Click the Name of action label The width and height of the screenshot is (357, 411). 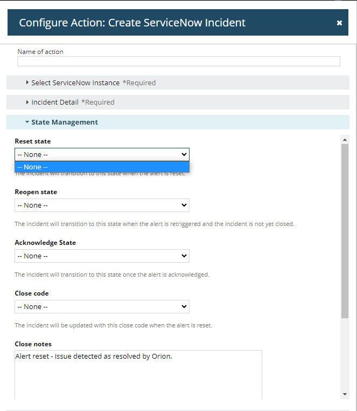40,52
